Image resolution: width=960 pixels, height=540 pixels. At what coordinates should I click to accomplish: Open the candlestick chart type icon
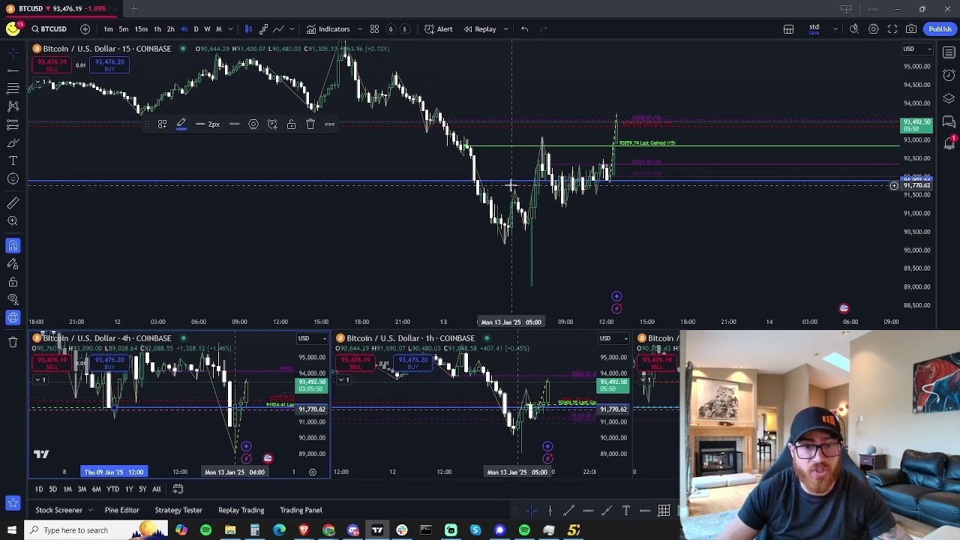click(x=248, y=29)
